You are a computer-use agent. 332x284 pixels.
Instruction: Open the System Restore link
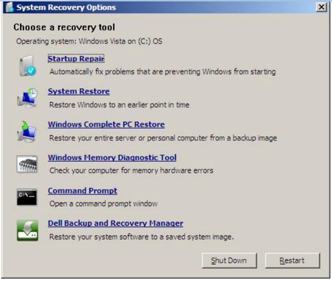[79, 91]
